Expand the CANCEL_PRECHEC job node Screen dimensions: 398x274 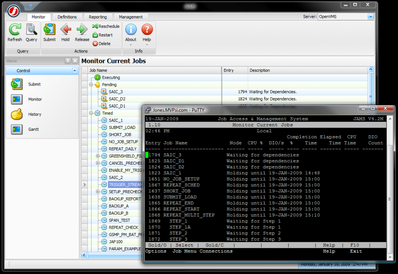(x=98, y=163)
